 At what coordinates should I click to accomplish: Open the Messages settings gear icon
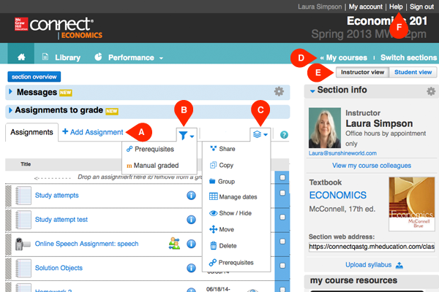pos(278,91)
